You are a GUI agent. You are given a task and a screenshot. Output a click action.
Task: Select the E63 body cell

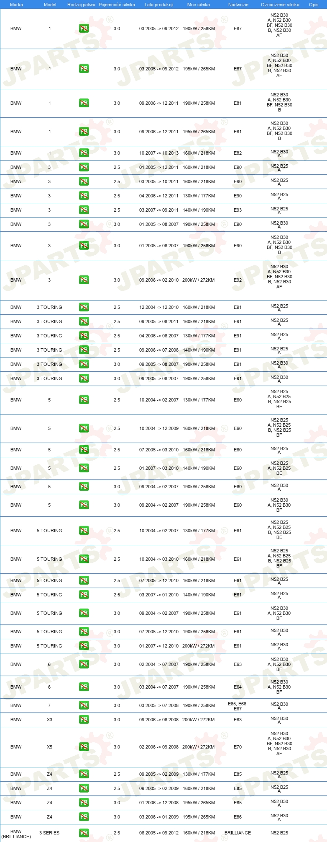(238, 664)
